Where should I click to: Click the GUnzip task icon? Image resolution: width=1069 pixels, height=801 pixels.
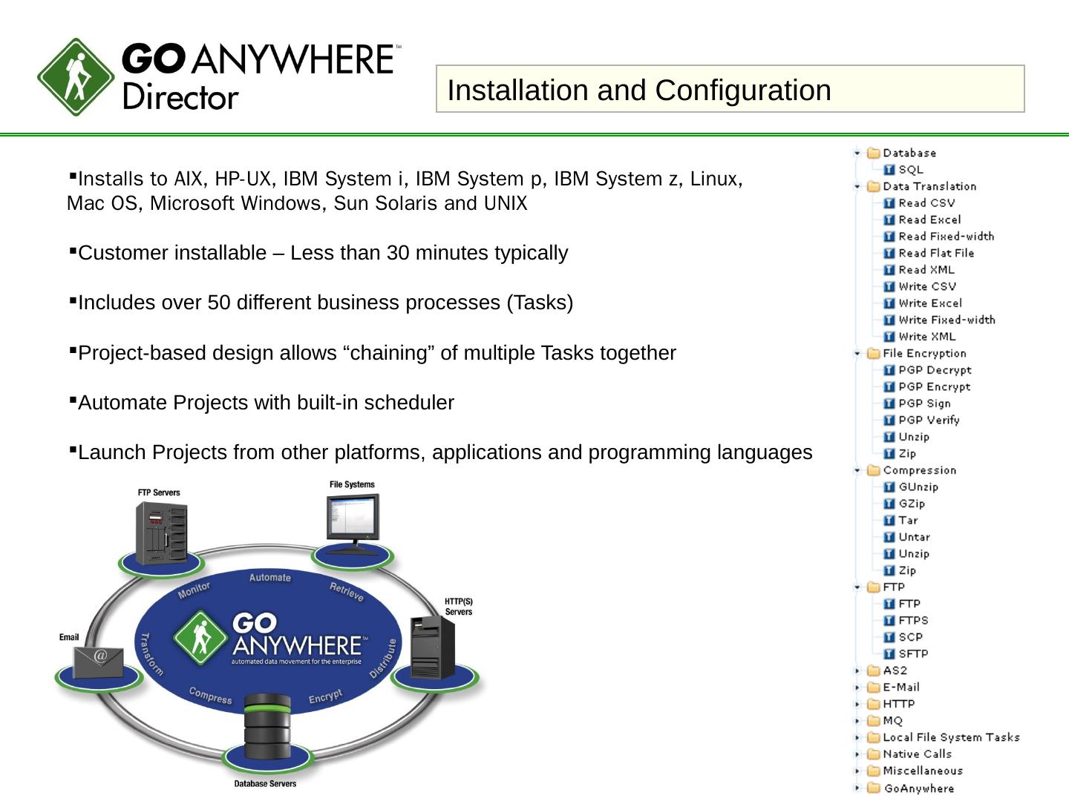tap(889, 487)
